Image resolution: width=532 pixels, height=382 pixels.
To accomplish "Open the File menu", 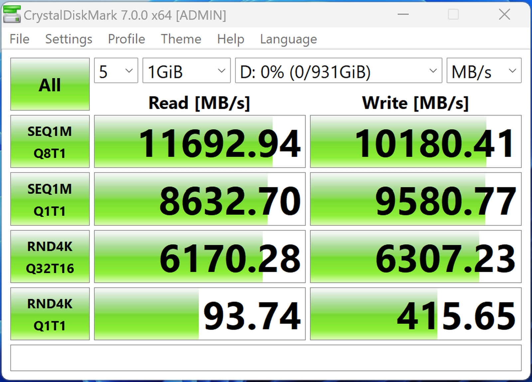I will coord(20,39).
